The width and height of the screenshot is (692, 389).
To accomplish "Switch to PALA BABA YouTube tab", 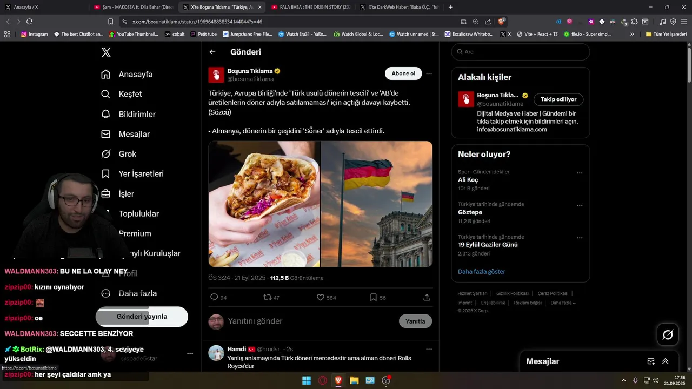I will click(311, 7).
